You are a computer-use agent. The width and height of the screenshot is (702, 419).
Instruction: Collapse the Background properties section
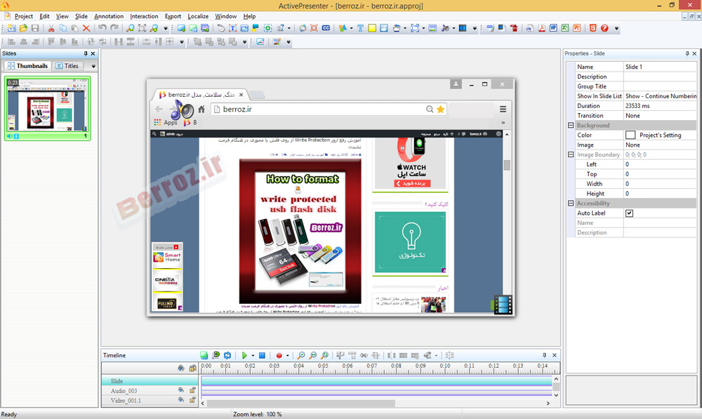tap(571, 126)
